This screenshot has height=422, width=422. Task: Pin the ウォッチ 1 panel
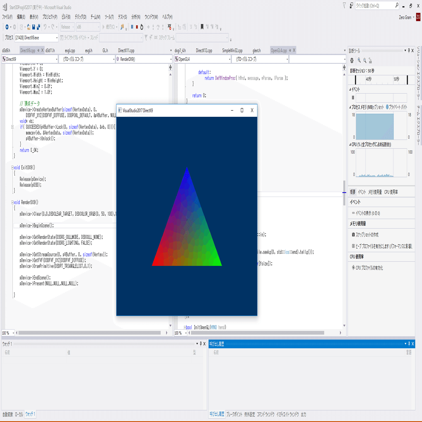200,344
